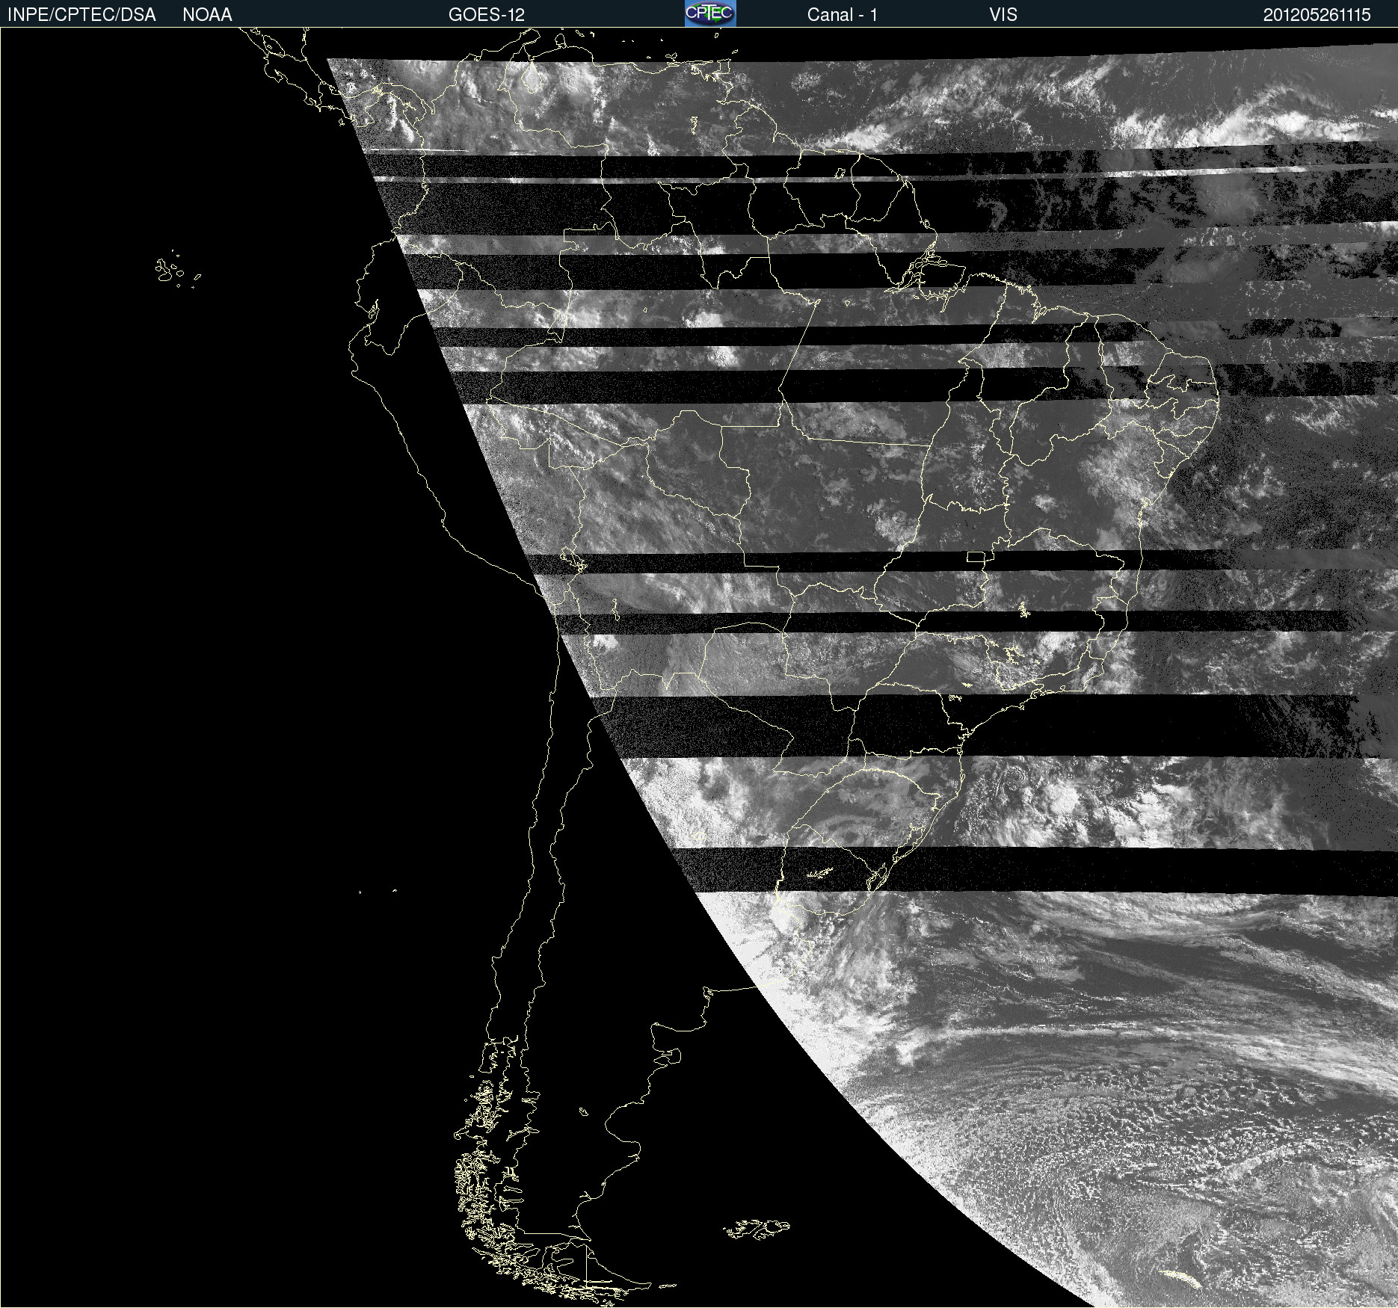
Task: Click the CPTEC logo in the header
Action: (x=710, y=13)
